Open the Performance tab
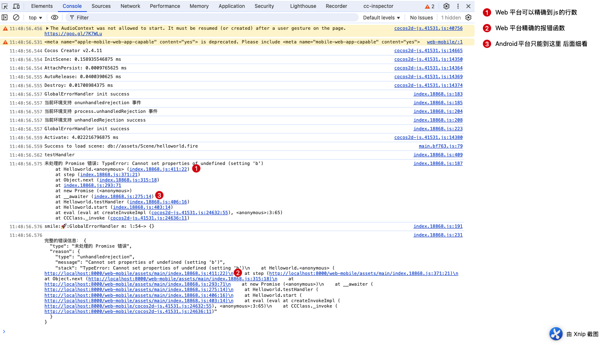This screenshot has width=607, height=346. click(165, 6)
